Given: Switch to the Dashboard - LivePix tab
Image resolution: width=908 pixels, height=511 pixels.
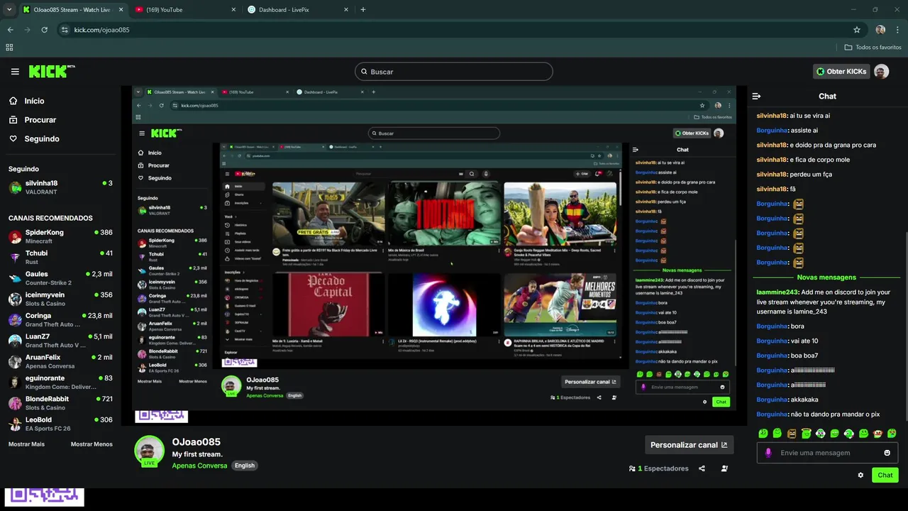Looking at the screenshot, I should 298,10.
